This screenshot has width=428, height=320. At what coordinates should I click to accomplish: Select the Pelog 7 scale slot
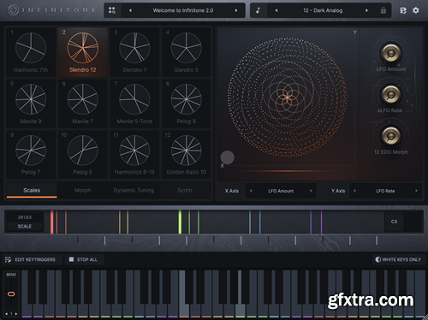[x=31, y=155]
